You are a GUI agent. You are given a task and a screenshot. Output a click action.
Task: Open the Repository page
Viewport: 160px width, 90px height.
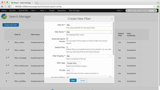click(62, 10)
